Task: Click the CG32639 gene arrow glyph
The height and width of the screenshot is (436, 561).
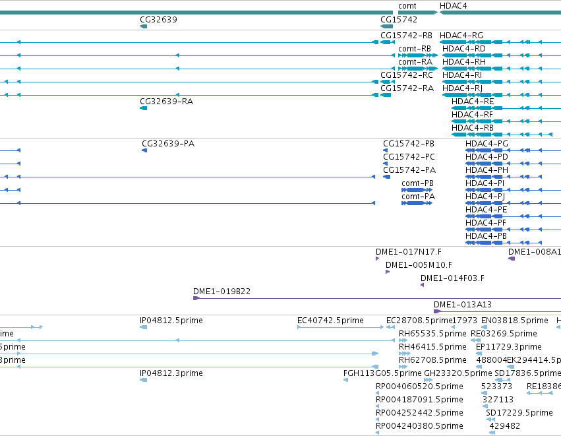Action: click(x=144, y=26)
